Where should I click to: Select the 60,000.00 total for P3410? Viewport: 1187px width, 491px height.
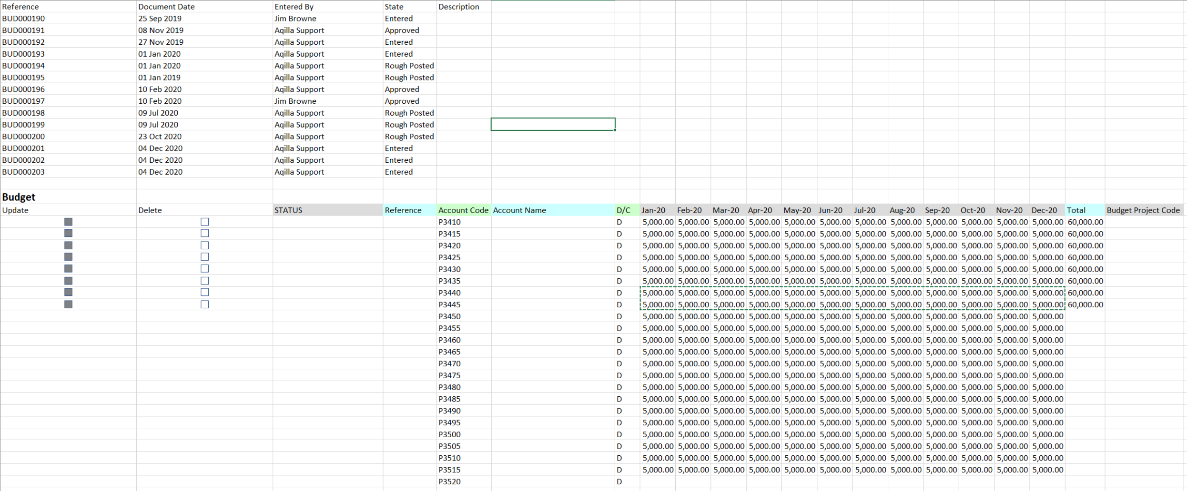click(x=1085, y=222)
